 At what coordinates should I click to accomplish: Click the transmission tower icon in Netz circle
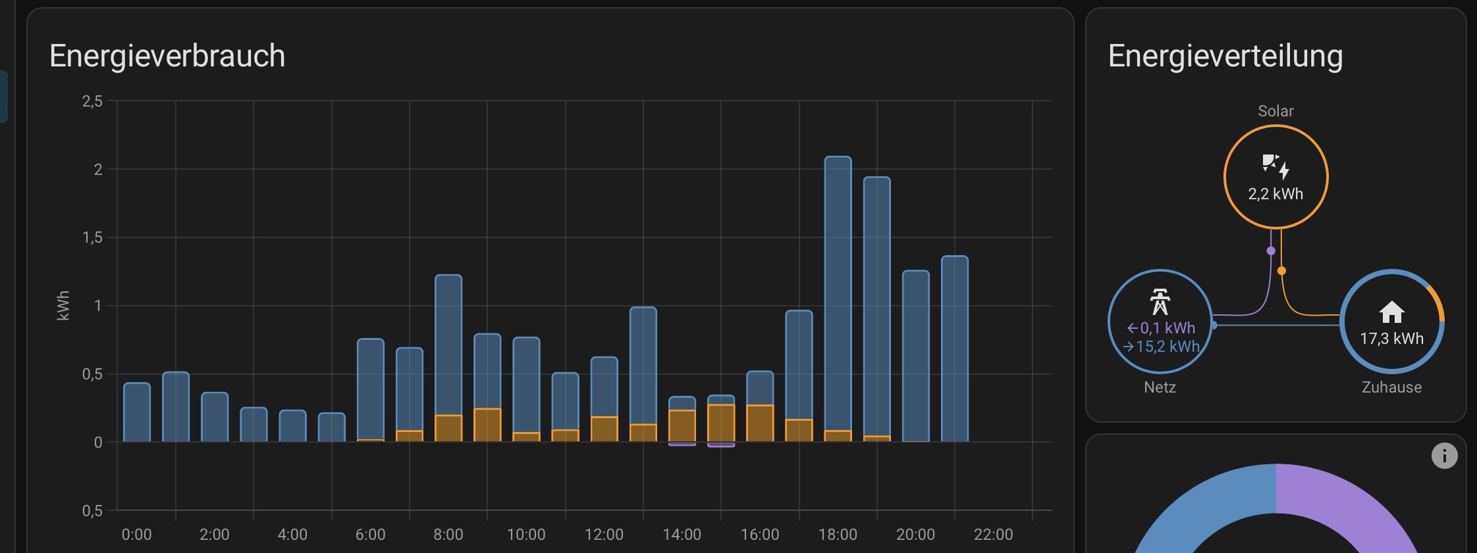(1160, 302)
